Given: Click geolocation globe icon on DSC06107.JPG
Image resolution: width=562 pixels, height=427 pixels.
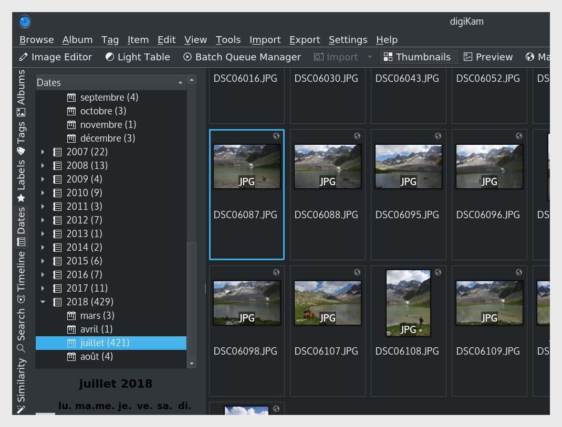Looking at the screenshot, I should pyautogui.click(x=357, y=272).
